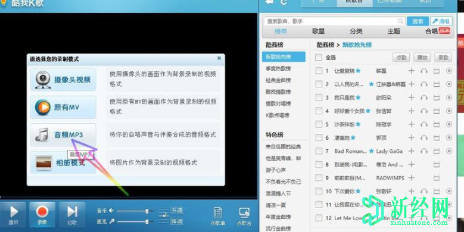The image size is (464, 232).
Task: Click the blue 搜索 search button
Action: coord(418,21)
